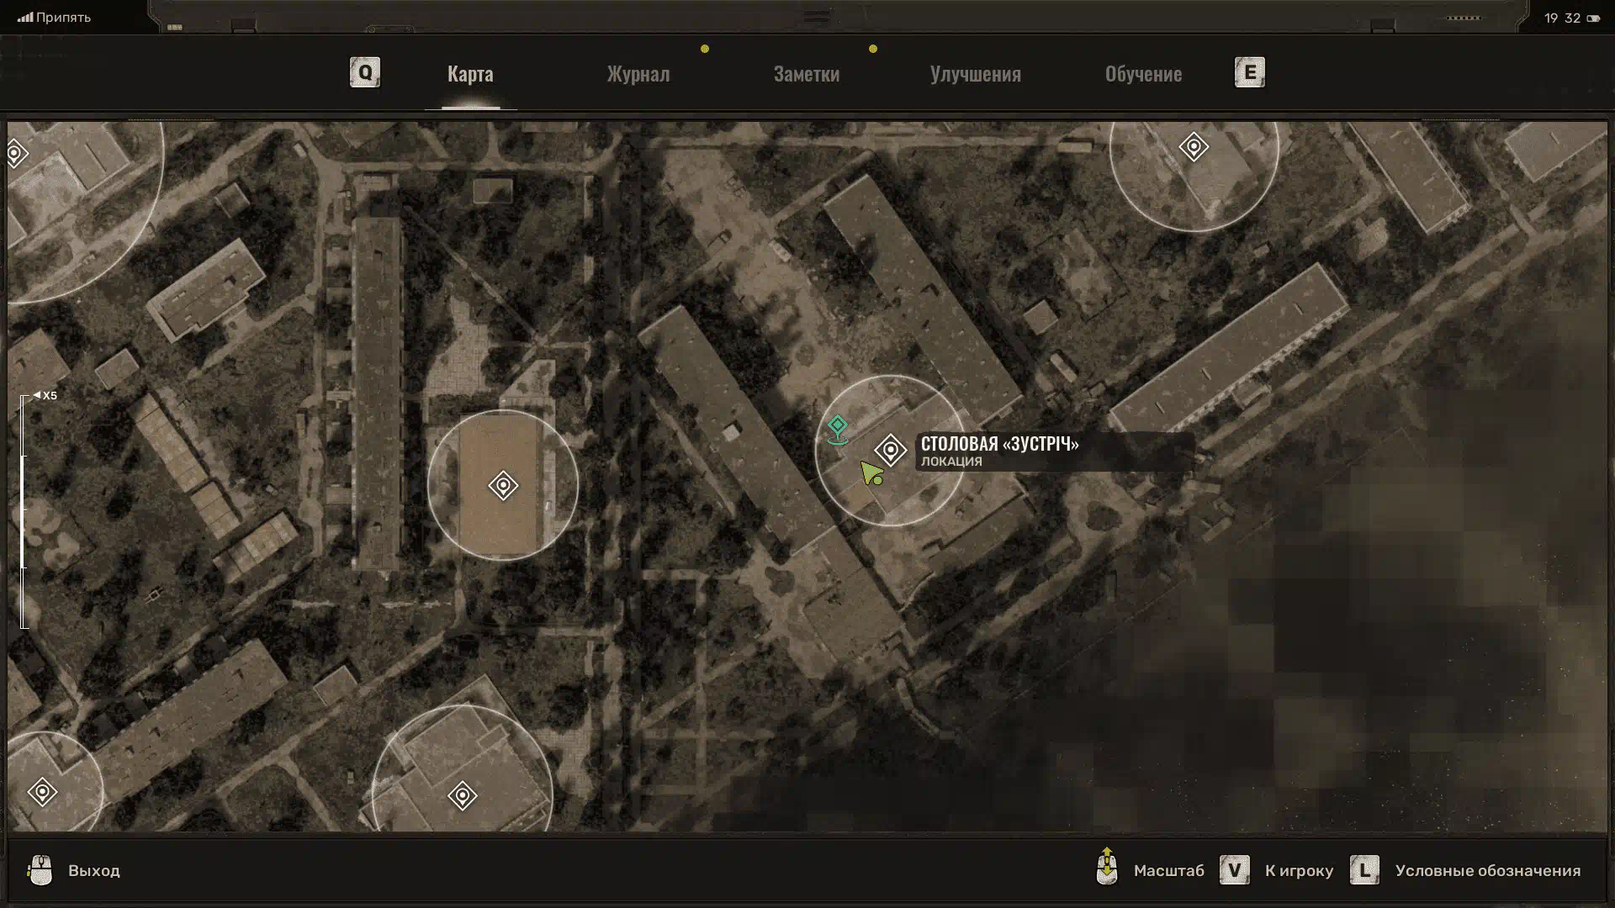Switch to the Журнал tab

tap(638, 74)
